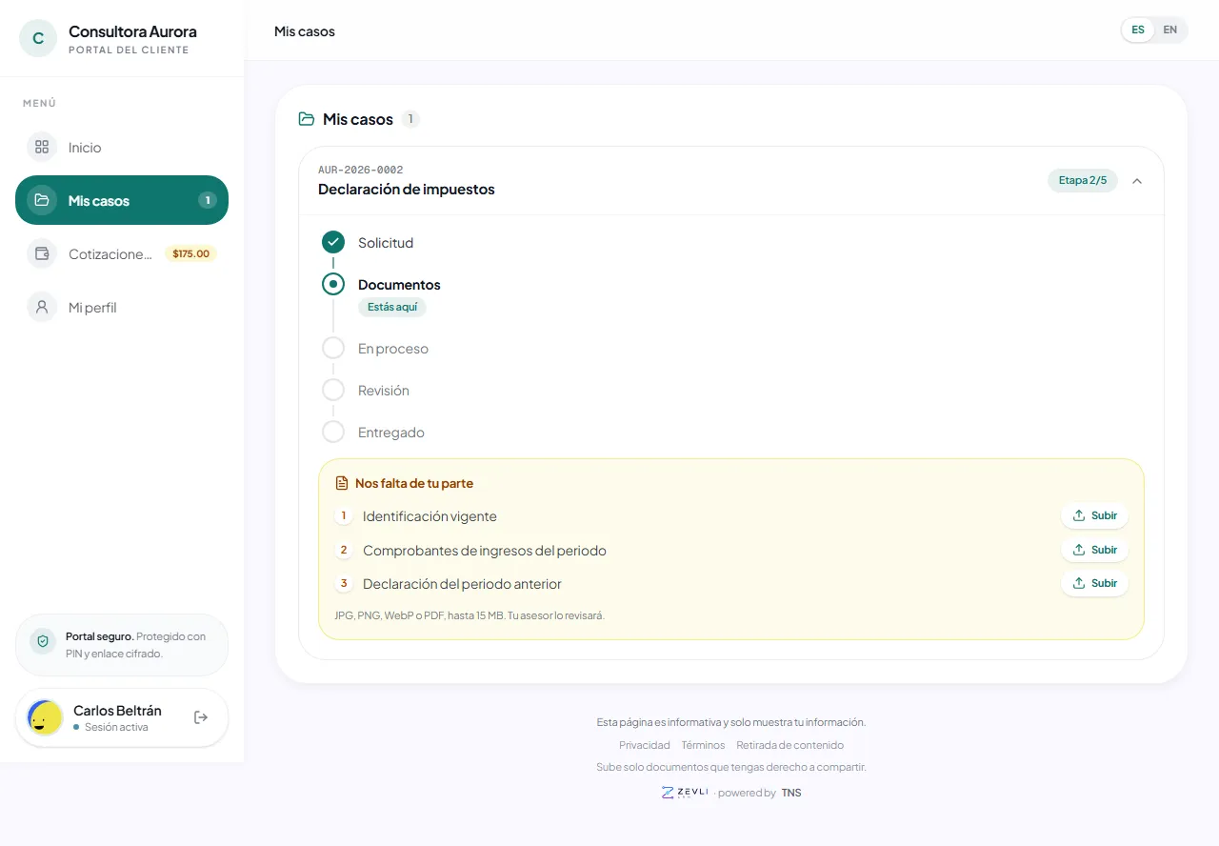Click the current Documentos step circle
This screenshot has height=846, width=1219.
pos(333,284)
